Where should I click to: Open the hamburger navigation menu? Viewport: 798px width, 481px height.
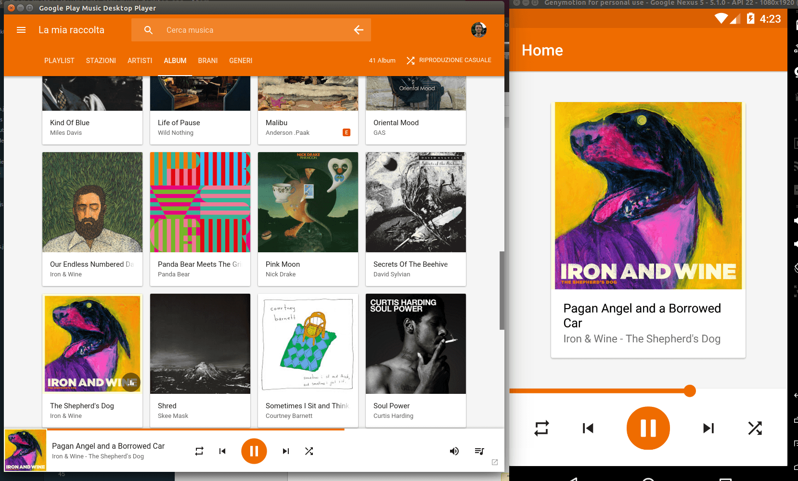[21, 30]
